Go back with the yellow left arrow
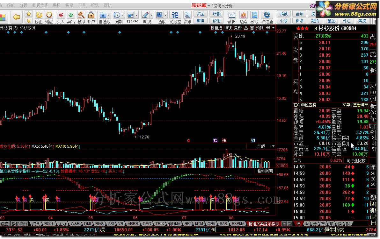This screenshot has width=380, height=239. coord(17,17)
